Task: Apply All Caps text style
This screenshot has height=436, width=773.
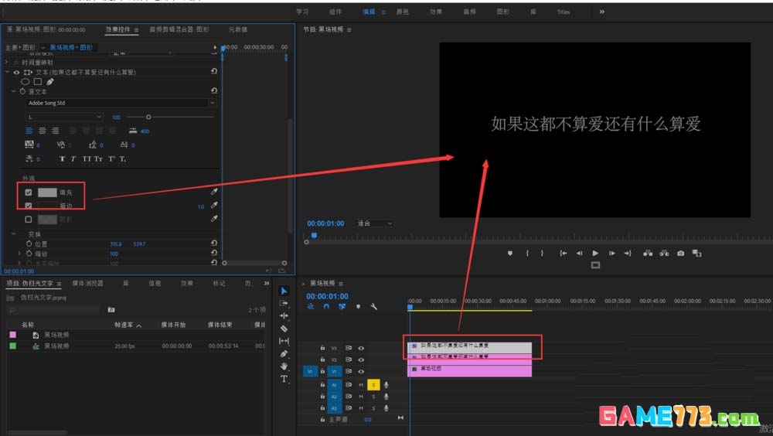Action: pos(87,158)
